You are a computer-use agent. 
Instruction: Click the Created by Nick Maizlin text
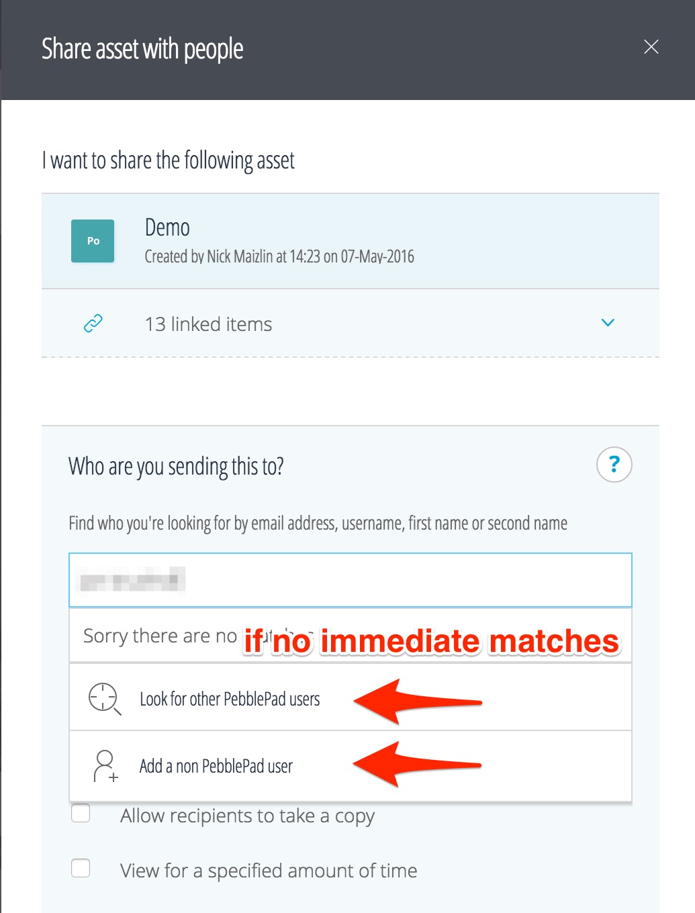[279, 256]
